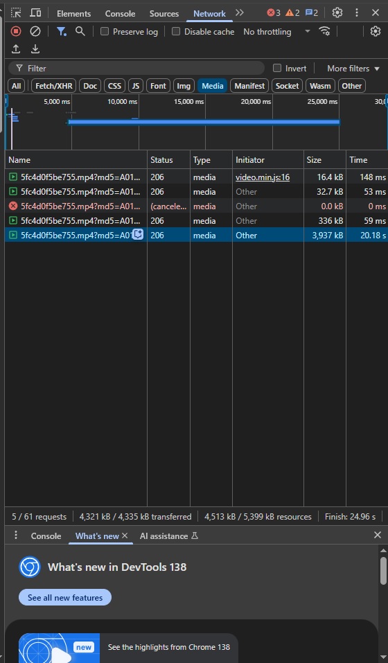Show more DevTools tabs chevron
Viewport: 388px width, 663px height.
240,12
